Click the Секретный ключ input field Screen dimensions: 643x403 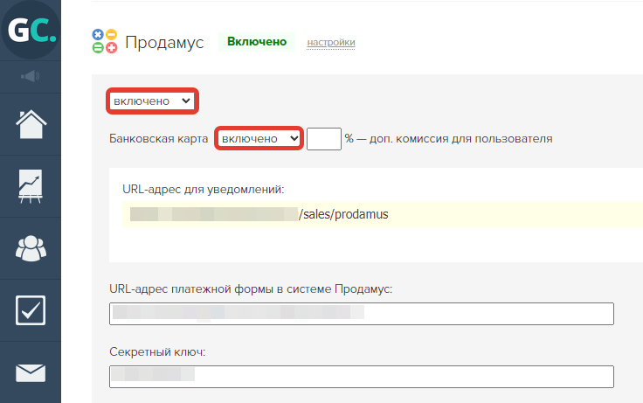[362, 377]
